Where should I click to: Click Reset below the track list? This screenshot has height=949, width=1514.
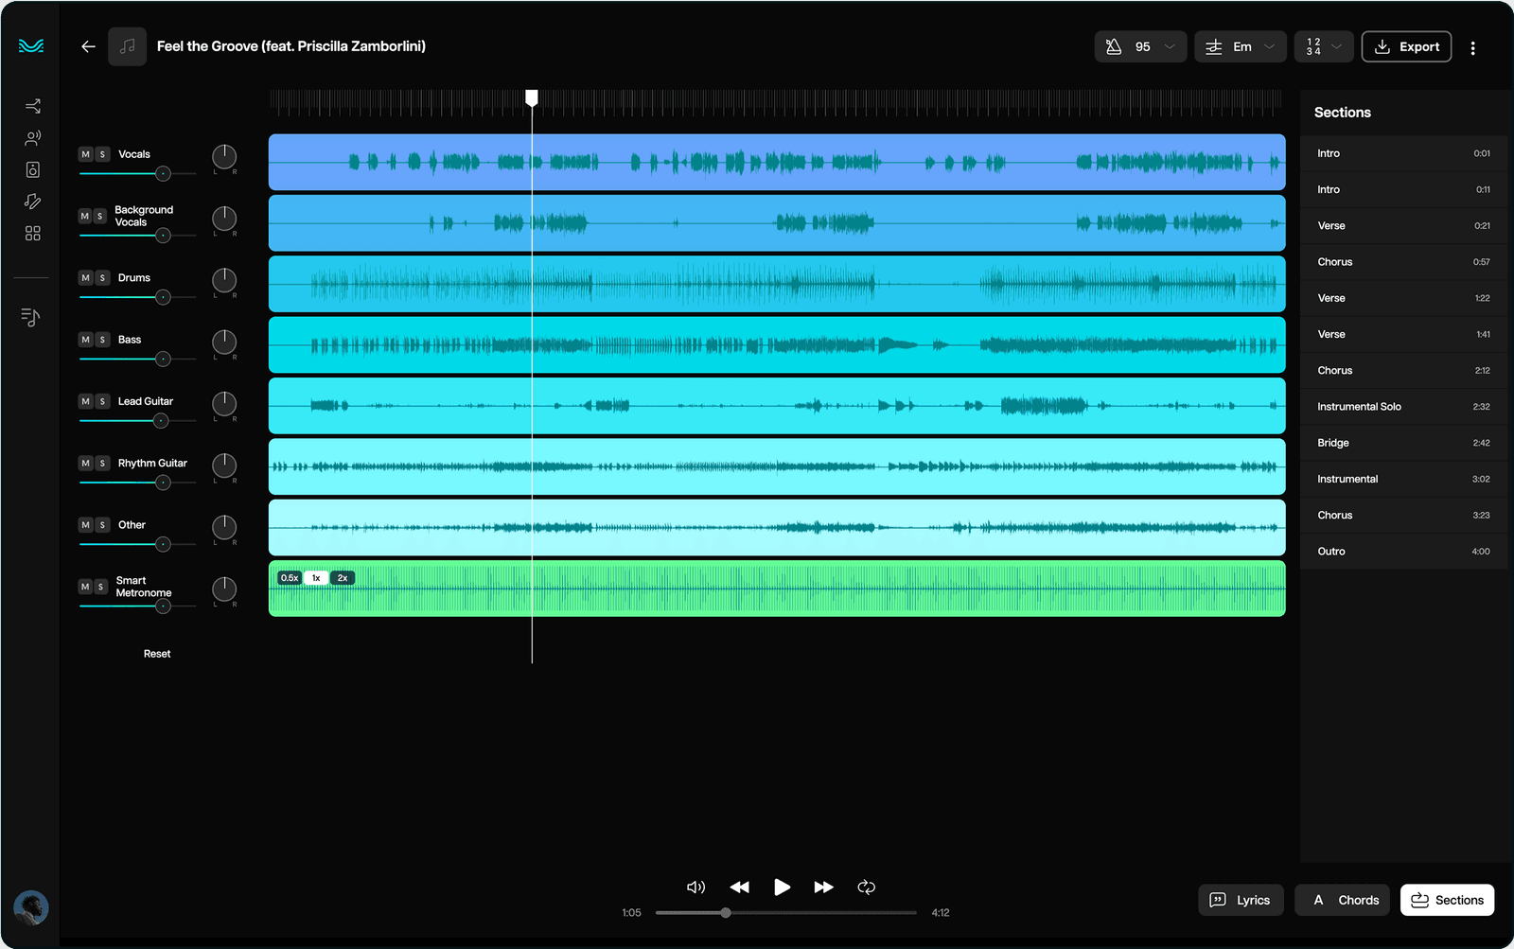[157, 654]
